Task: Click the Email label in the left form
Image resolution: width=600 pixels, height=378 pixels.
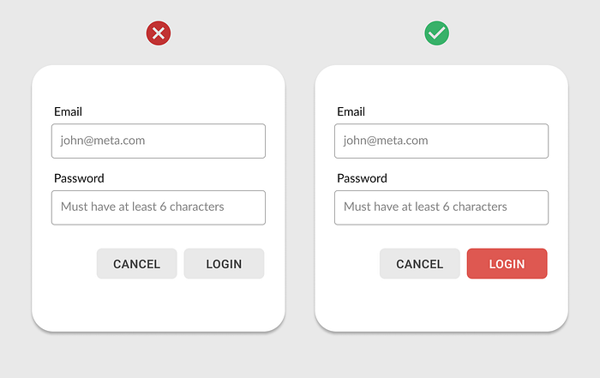Action: click(68, 111)
